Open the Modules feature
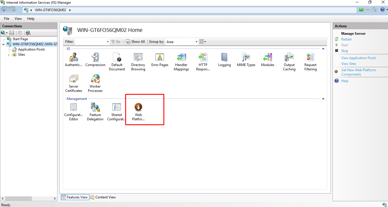Image resolution: width=388 pixels, height=207 pixels. point(268,59)
